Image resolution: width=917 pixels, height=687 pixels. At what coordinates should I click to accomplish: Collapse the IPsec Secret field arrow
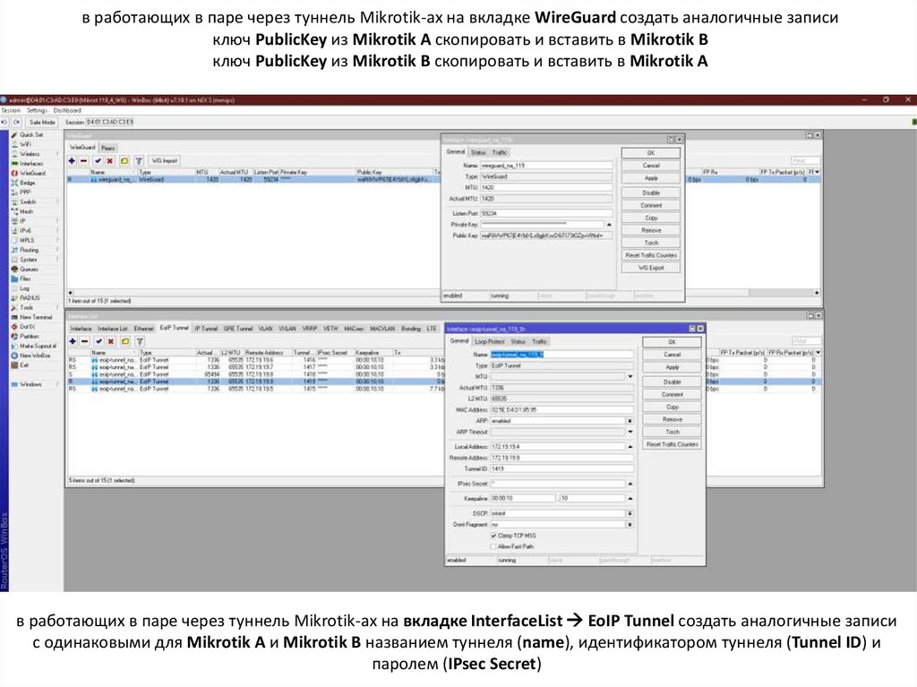click(x=630, y=484)
